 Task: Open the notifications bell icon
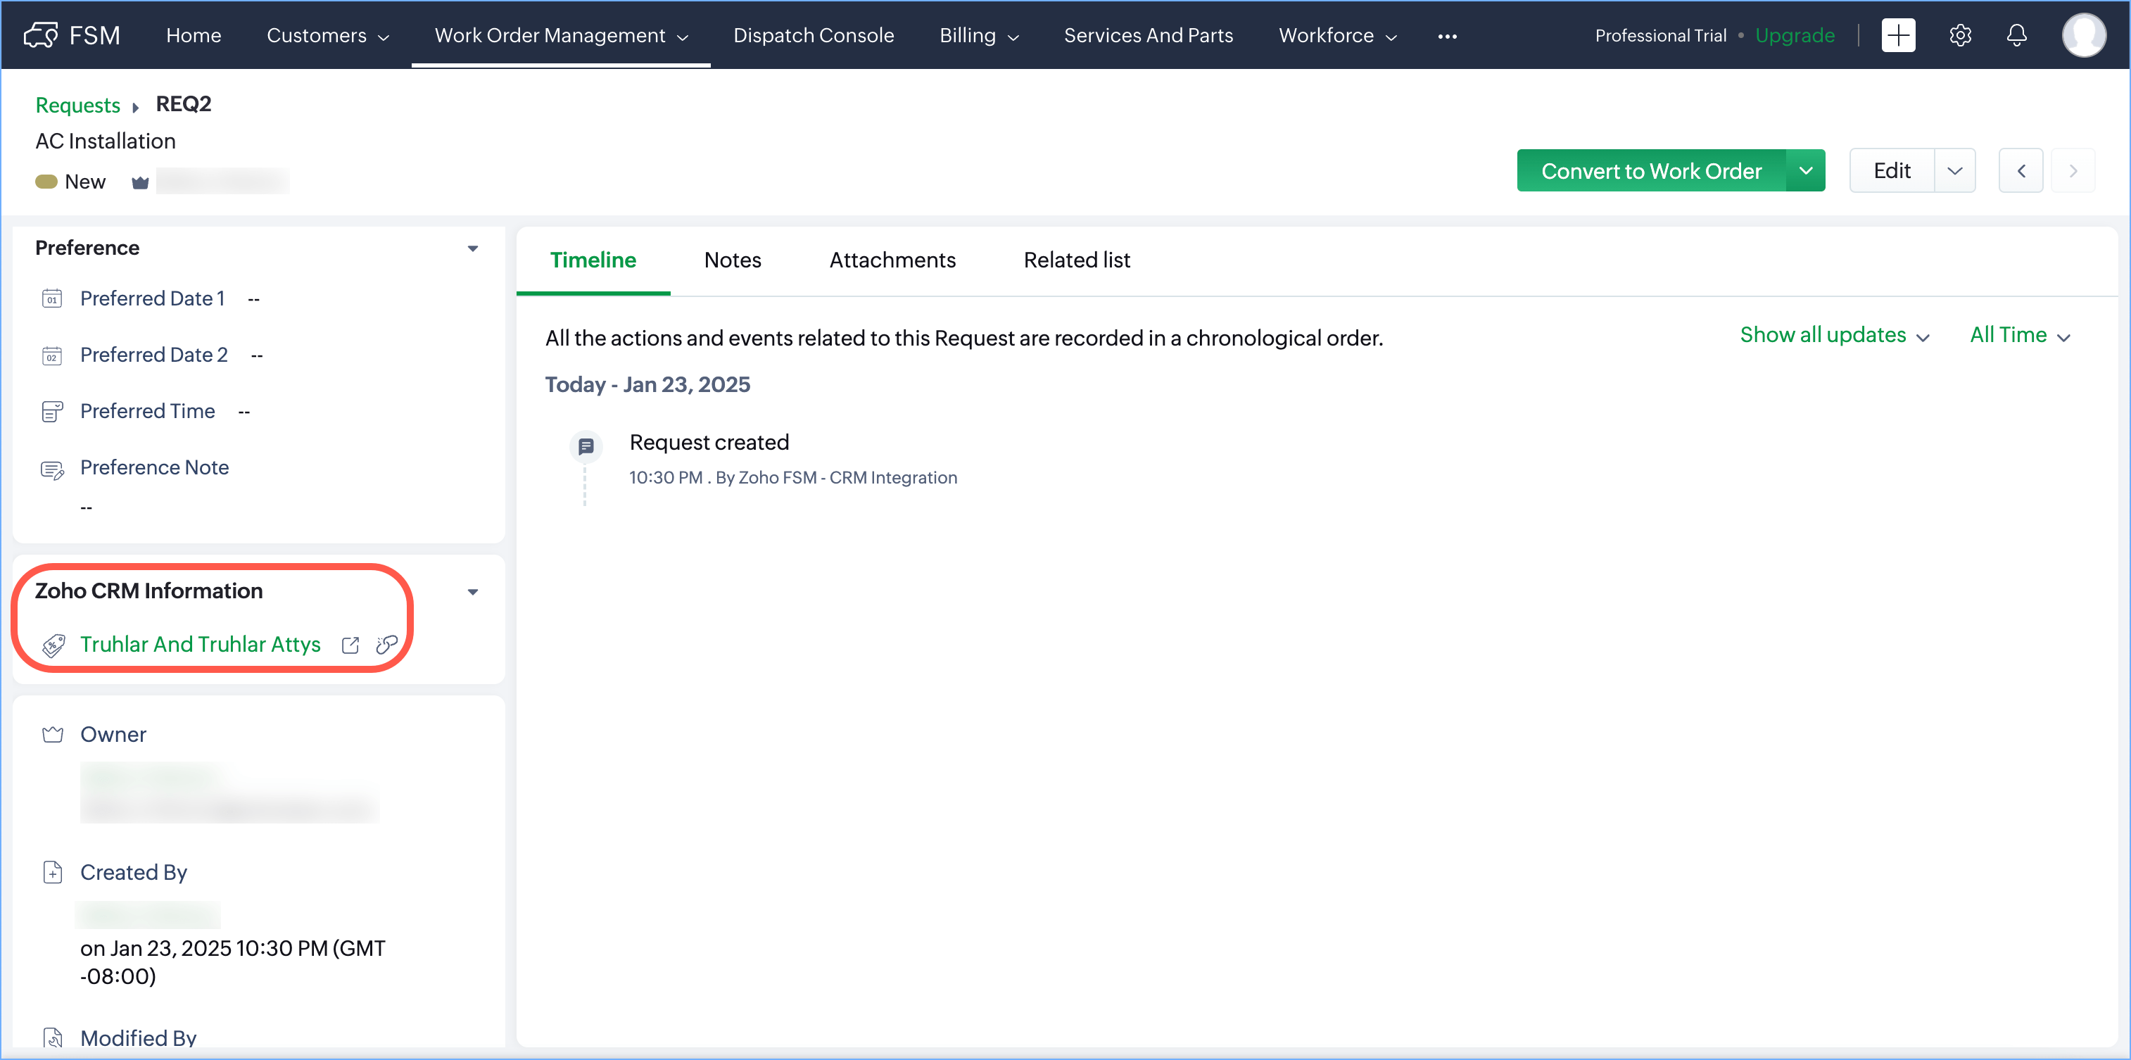pos(2016,34)
